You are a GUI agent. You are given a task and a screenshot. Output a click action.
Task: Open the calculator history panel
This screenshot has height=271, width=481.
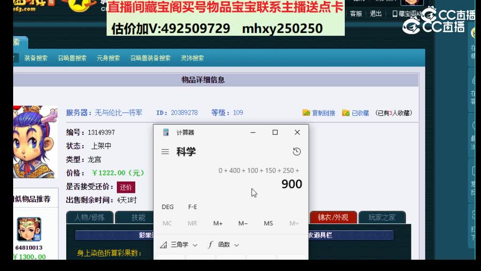pyautogui.click(x=296, y=151)
